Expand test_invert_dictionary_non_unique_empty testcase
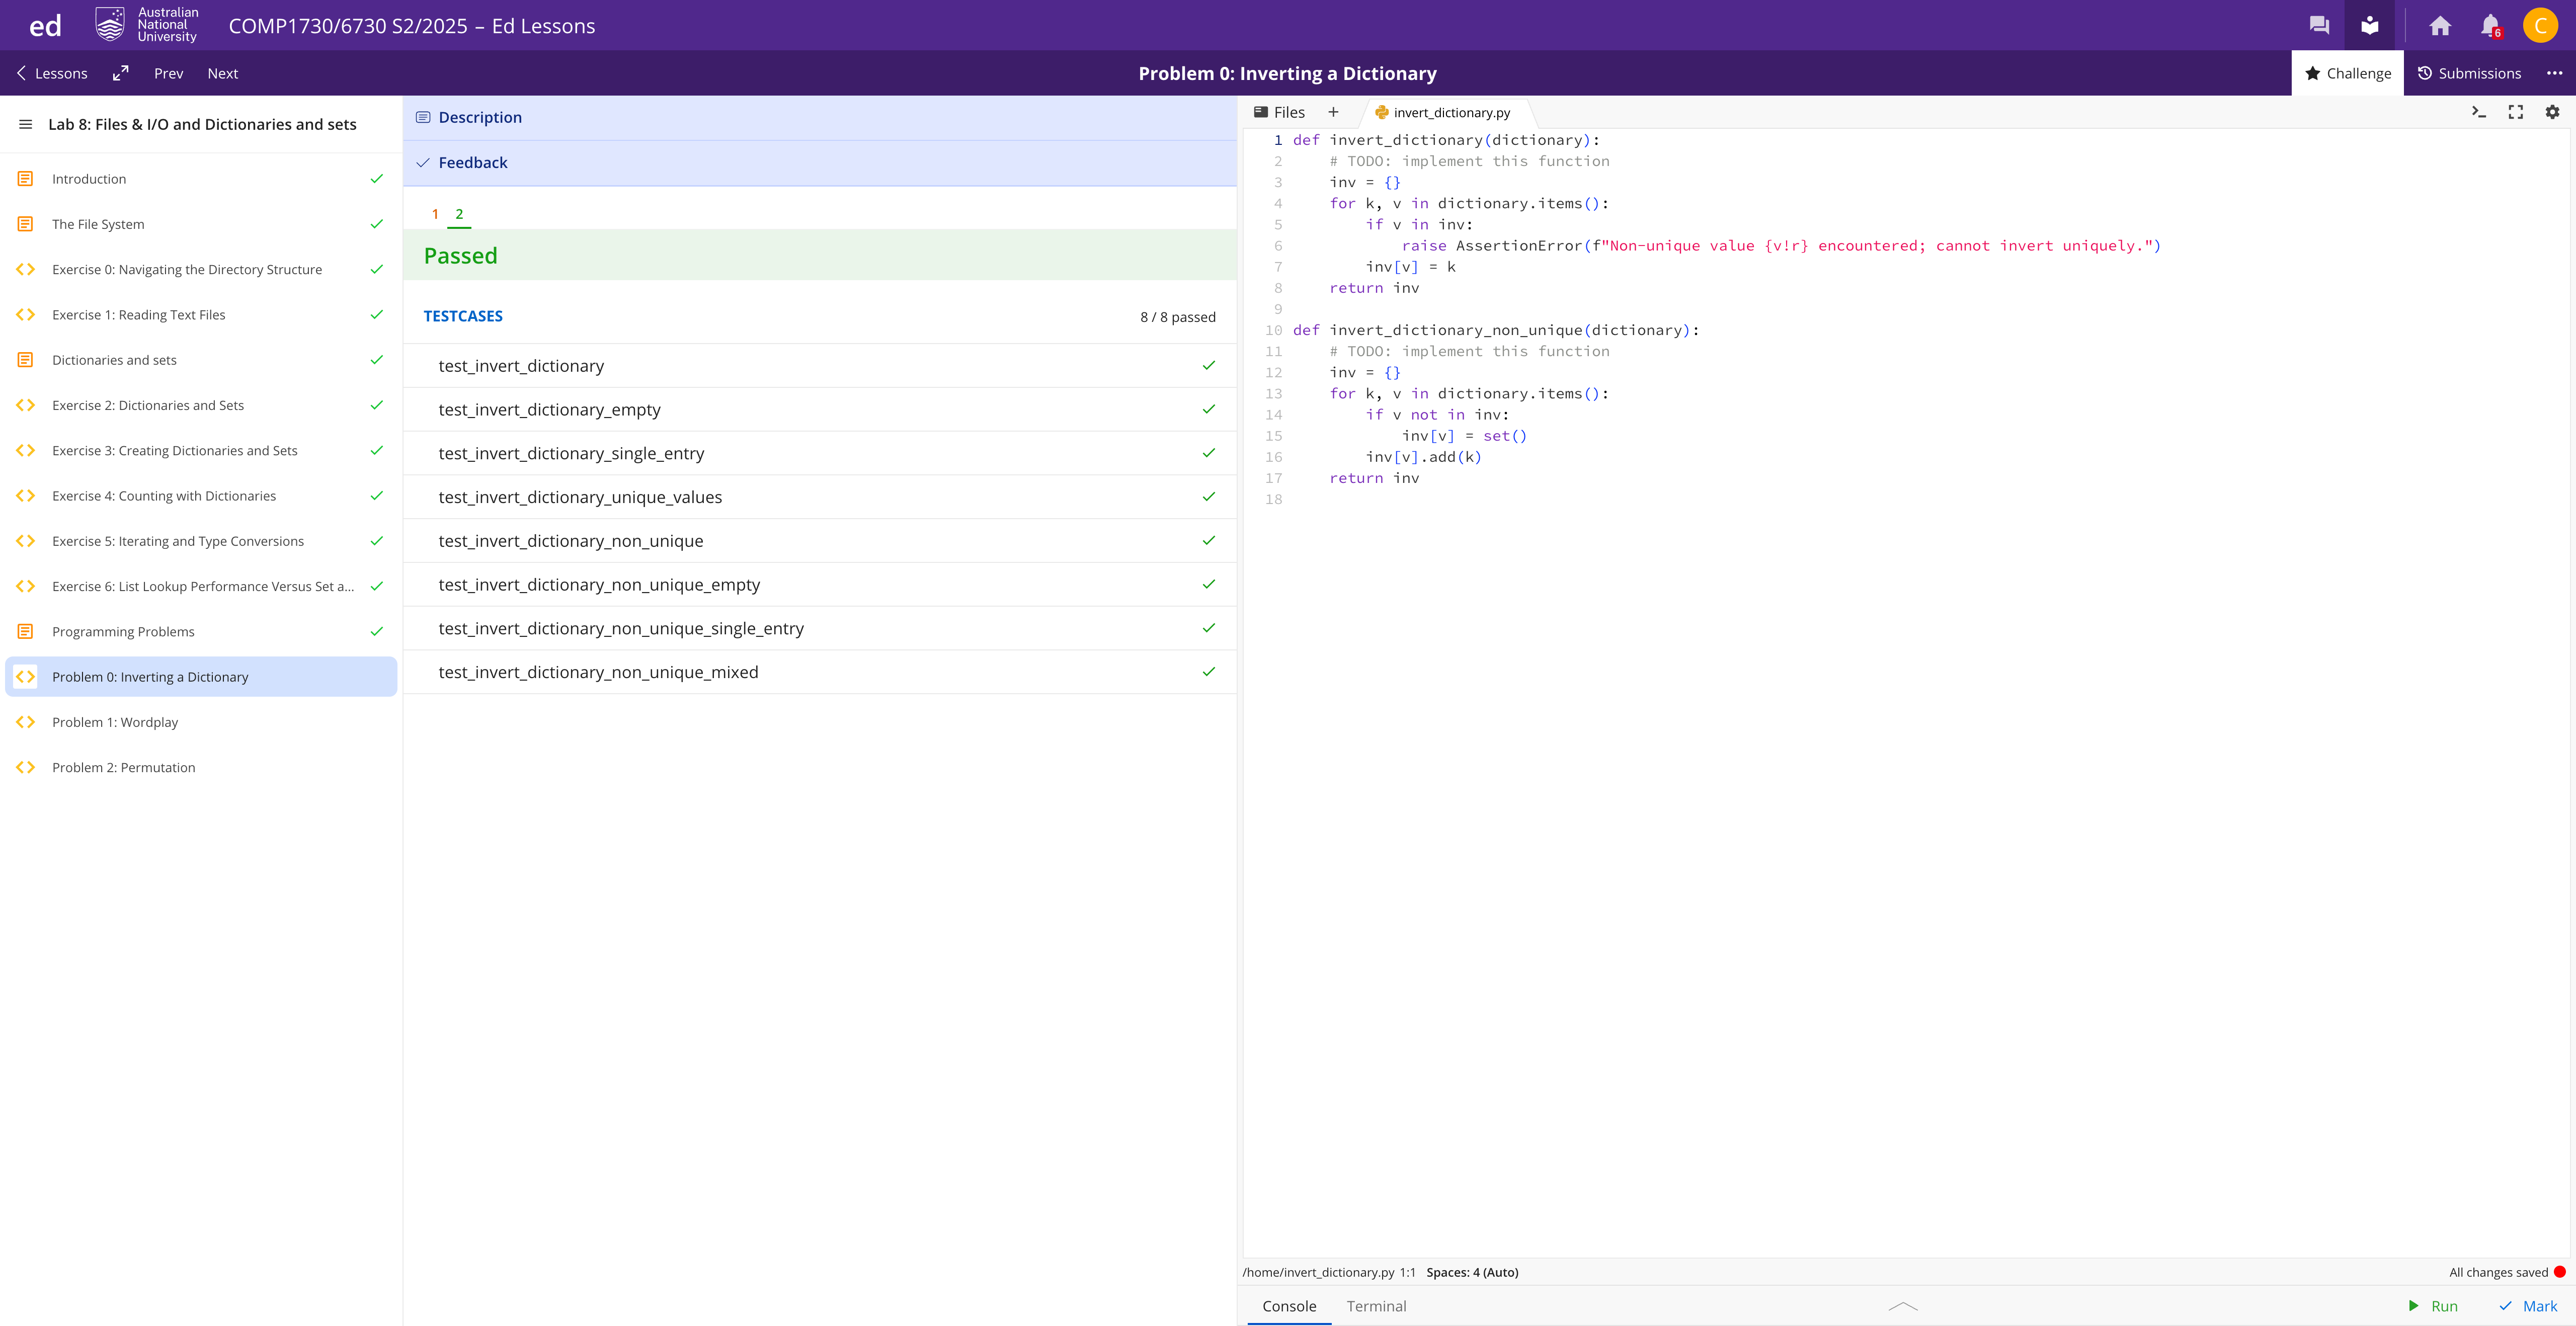2576x1326 pixels. pos(820,585)
